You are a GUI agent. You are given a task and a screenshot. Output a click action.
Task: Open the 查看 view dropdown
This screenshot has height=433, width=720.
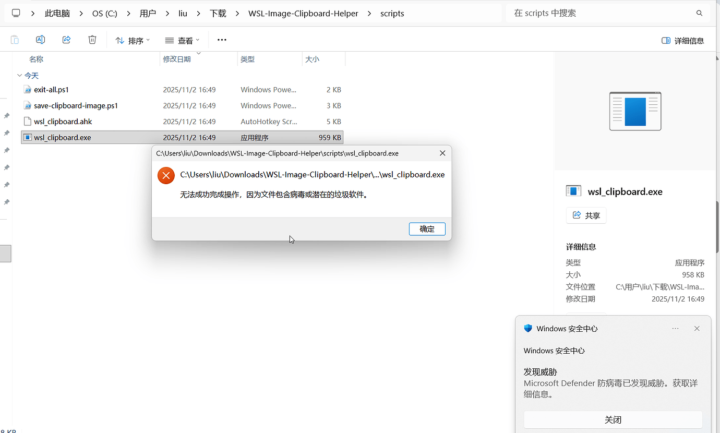click(x=182, y=40)
